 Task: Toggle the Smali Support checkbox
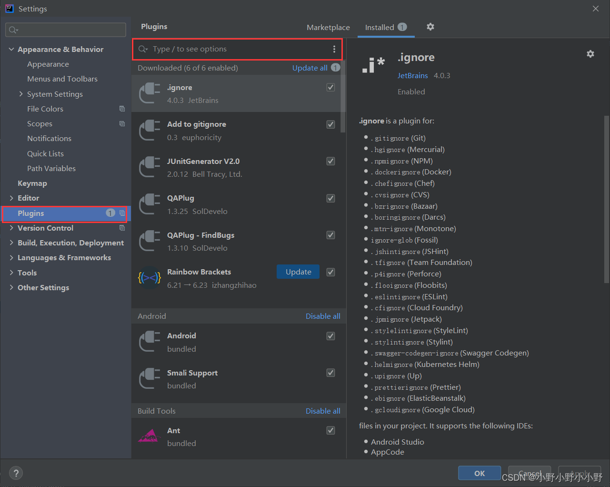pos(330,373)
